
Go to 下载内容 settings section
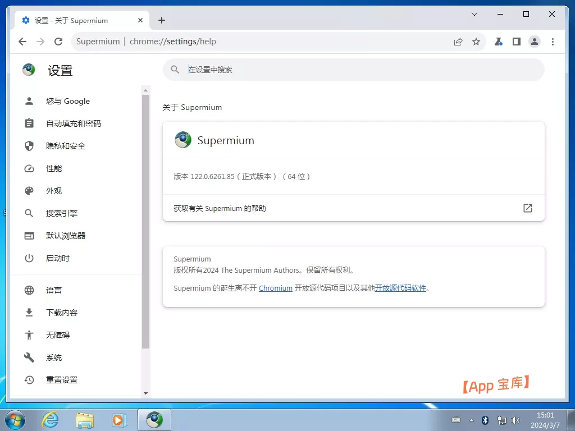tap(62, 313)
